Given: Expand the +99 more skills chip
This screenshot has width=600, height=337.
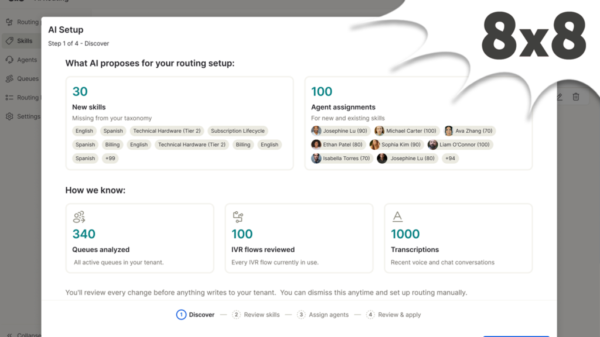Looking at the screenshot, I should [x=110, y=158].
